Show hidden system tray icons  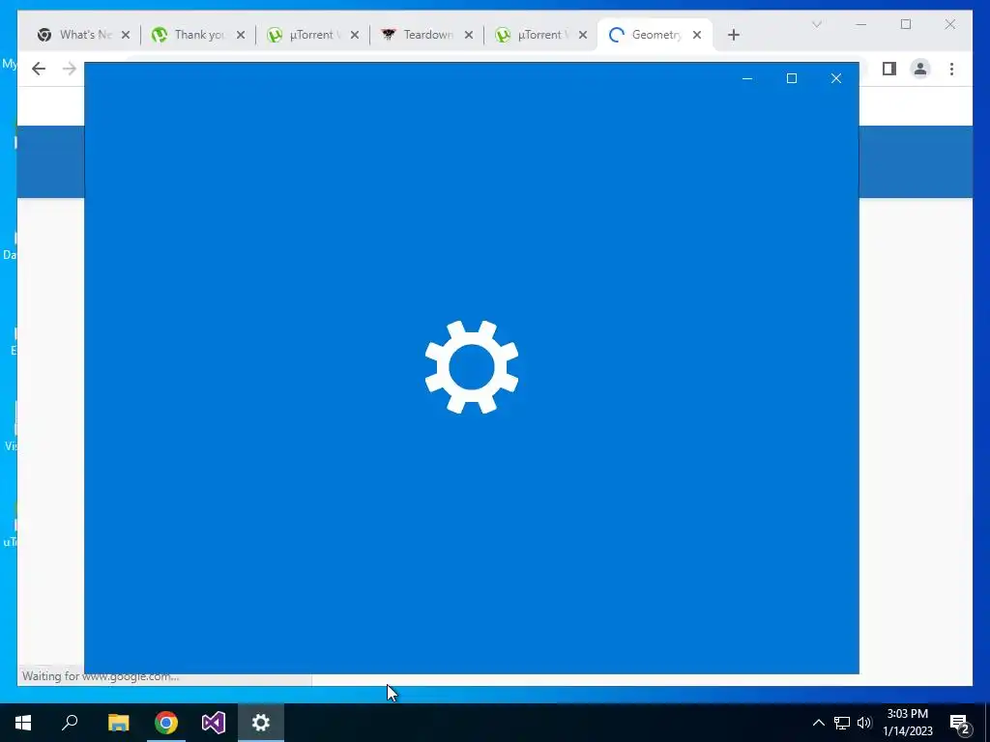coord(818,723)
